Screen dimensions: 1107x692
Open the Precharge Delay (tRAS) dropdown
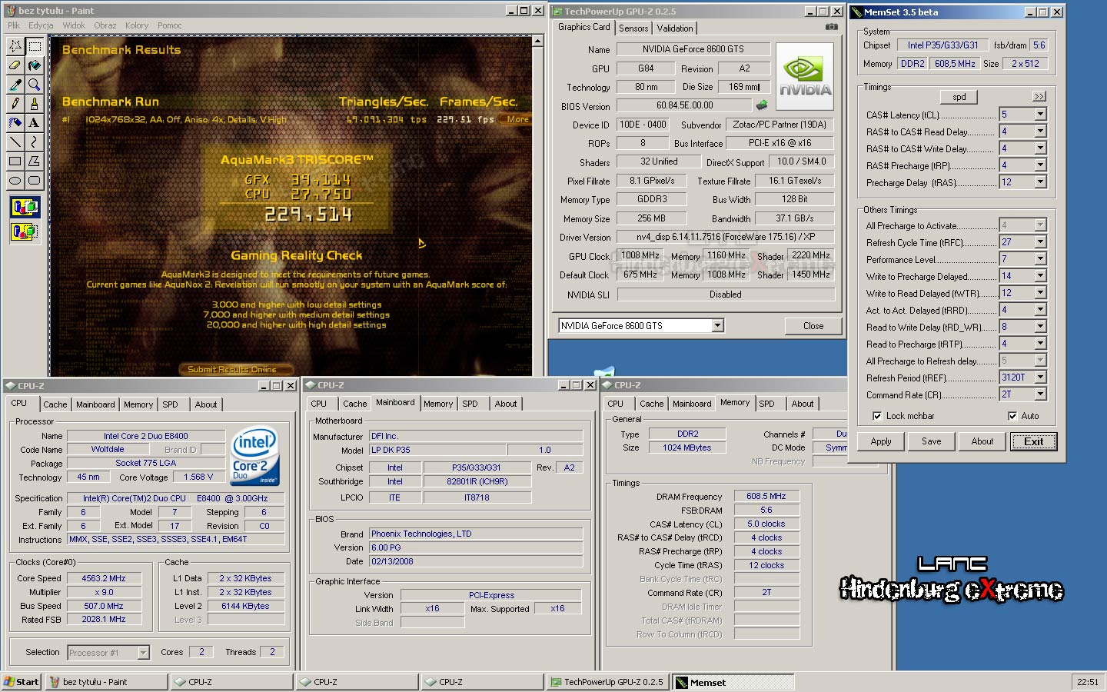coord(1040,182)
